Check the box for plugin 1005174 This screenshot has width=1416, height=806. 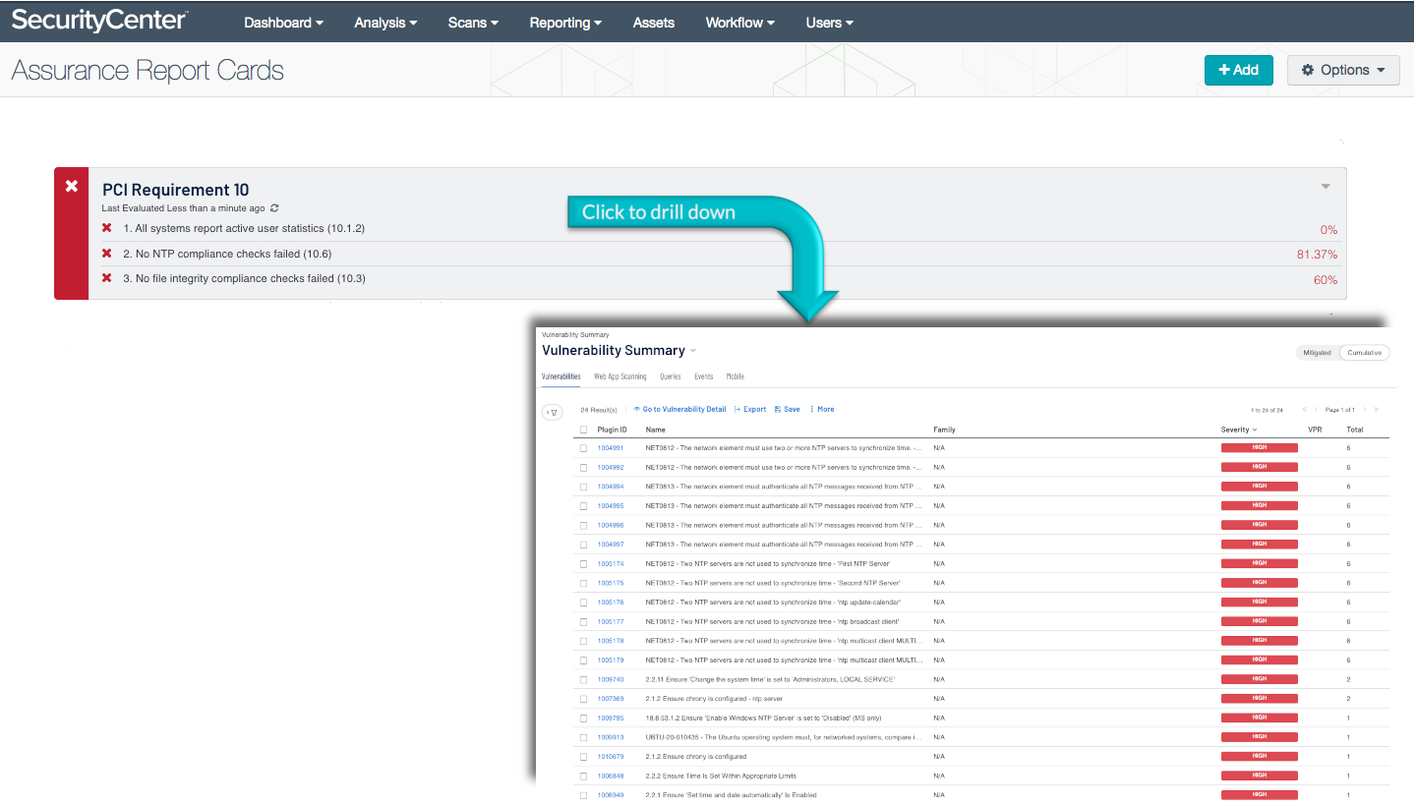pos(583,564)
